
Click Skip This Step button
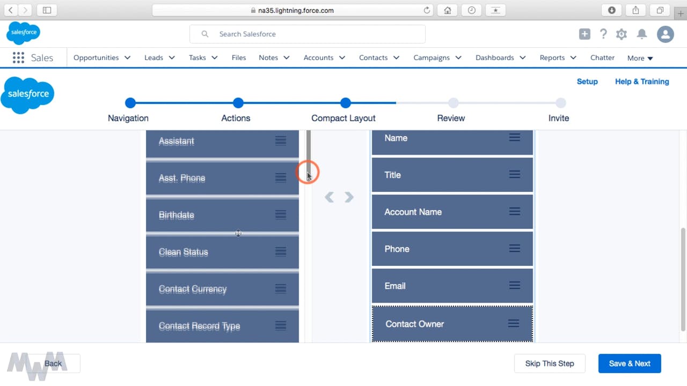click(549, 363)
